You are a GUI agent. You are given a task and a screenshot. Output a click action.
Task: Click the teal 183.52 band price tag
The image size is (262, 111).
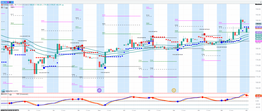click(x=258, y=39)
